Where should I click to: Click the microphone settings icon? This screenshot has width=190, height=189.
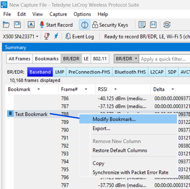(x=47, y=36)
